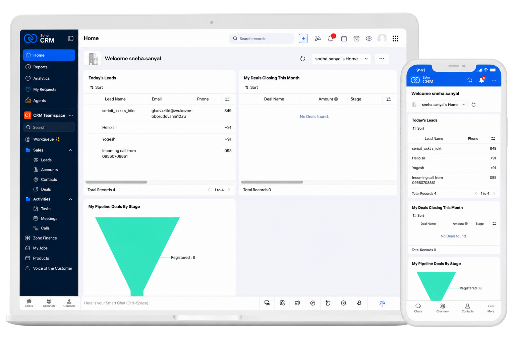This screenshot has height=343, width=515.
Task: Switch to Contacts tab on phone bottom bar
Action: (x=467, y=308)
